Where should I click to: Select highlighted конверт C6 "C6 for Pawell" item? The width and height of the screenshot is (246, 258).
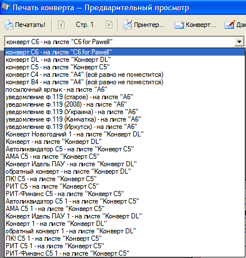(125, 52)
